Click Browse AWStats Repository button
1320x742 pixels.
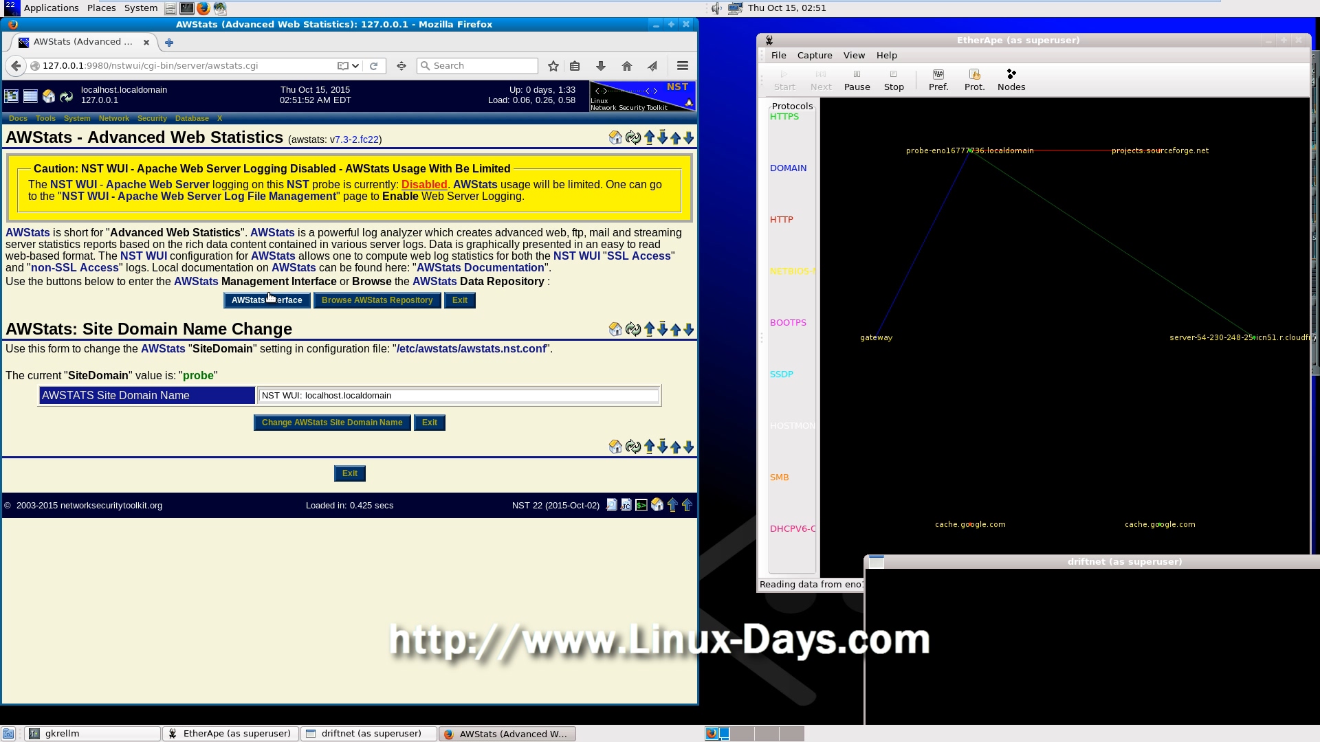coord(377,300)
